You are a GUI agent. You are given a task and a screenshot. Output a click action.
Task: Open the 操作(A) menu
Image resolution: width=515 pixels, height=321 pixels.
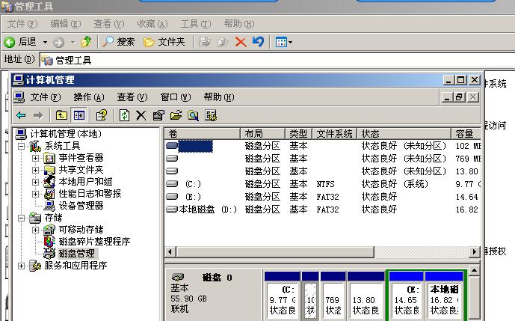point(89,97)
